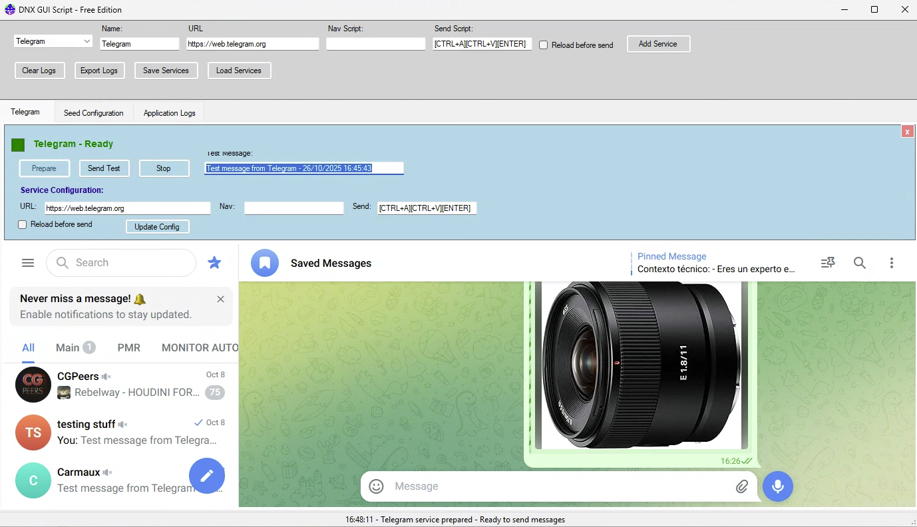
Task: Open the Carmaux chat avatar
Action: [33, 480]
